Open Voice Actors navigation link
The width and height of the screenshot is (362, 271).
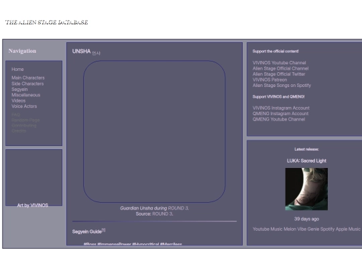(x=24, y=106)
